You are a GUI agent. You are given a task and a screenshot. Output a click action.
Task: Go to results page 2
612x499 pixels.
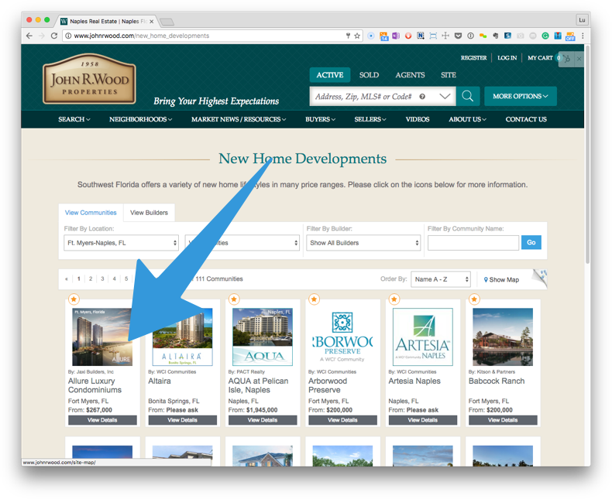(91, 279)
